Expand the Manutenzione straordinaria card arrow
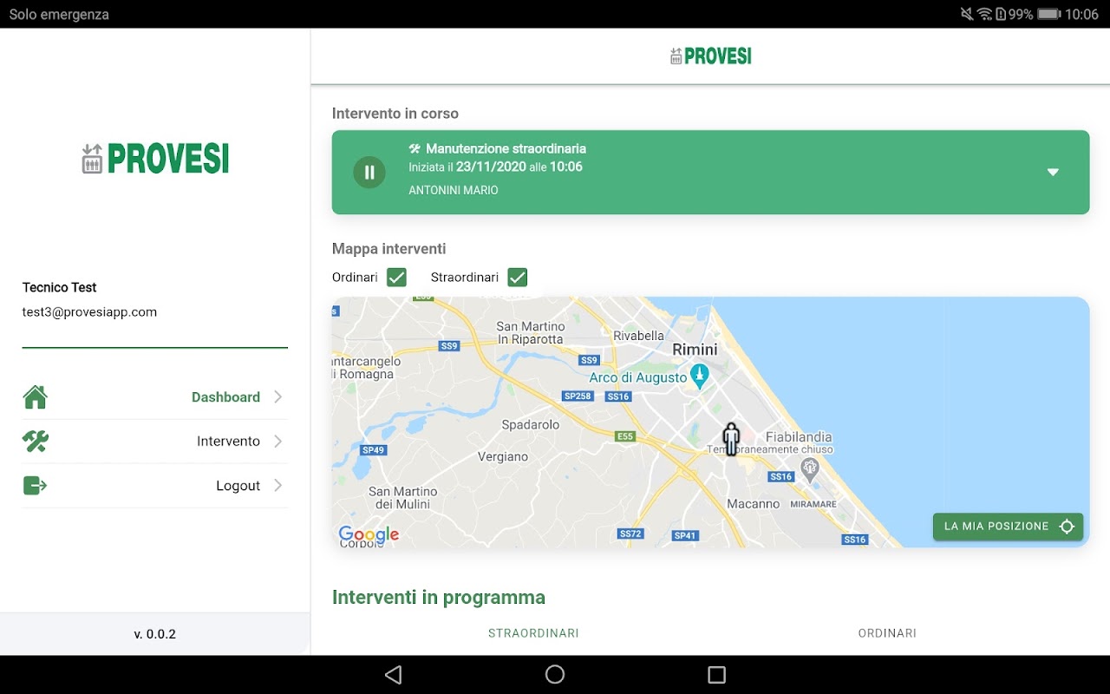Image resolution: width=1110 pixels, height=694 pixels. pos(1053,172)
